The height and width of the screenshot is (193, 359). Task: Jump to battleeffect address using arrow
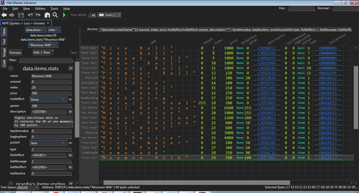click(70, 167)
